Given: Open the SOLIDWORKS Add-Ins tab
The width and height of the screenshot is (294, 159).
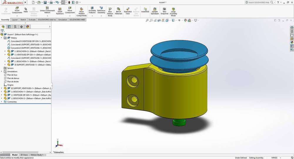Looking at the screenshot, I should tap(47, 20).
